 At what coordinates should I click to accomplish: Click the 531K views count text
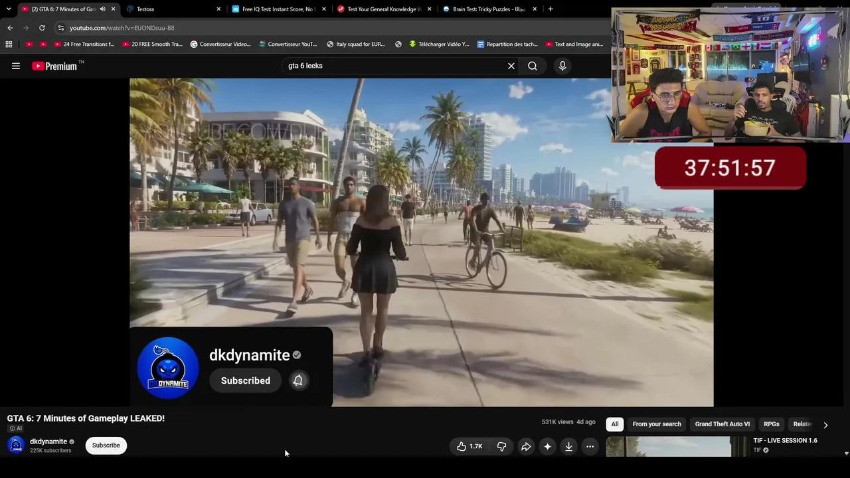(557, 422)
